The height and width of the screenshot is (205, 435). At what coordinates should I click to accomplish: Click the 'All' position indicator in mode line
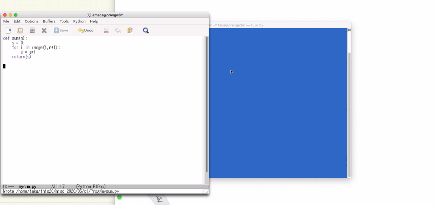pos(55,187)
